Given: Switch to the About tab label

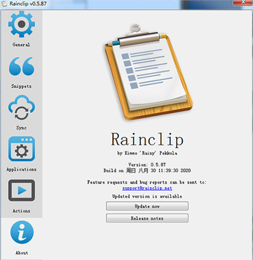Looking at the screenshot, I should pos(22,253).
